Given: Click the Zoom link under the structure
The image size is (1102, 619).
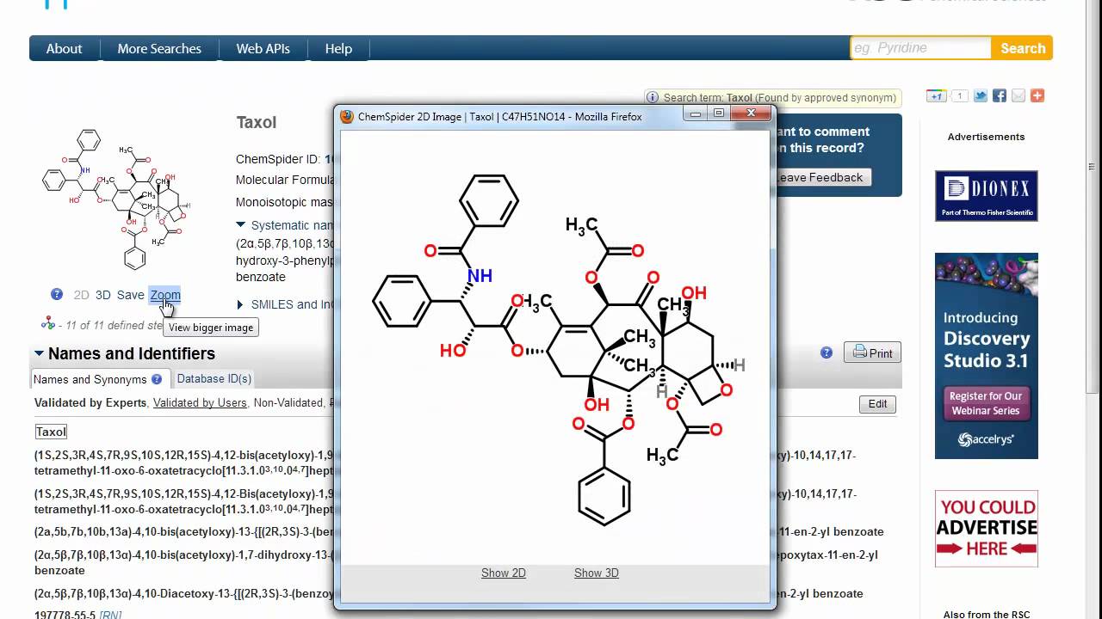Looking at the screenshot, I should (x=164, y=295).
